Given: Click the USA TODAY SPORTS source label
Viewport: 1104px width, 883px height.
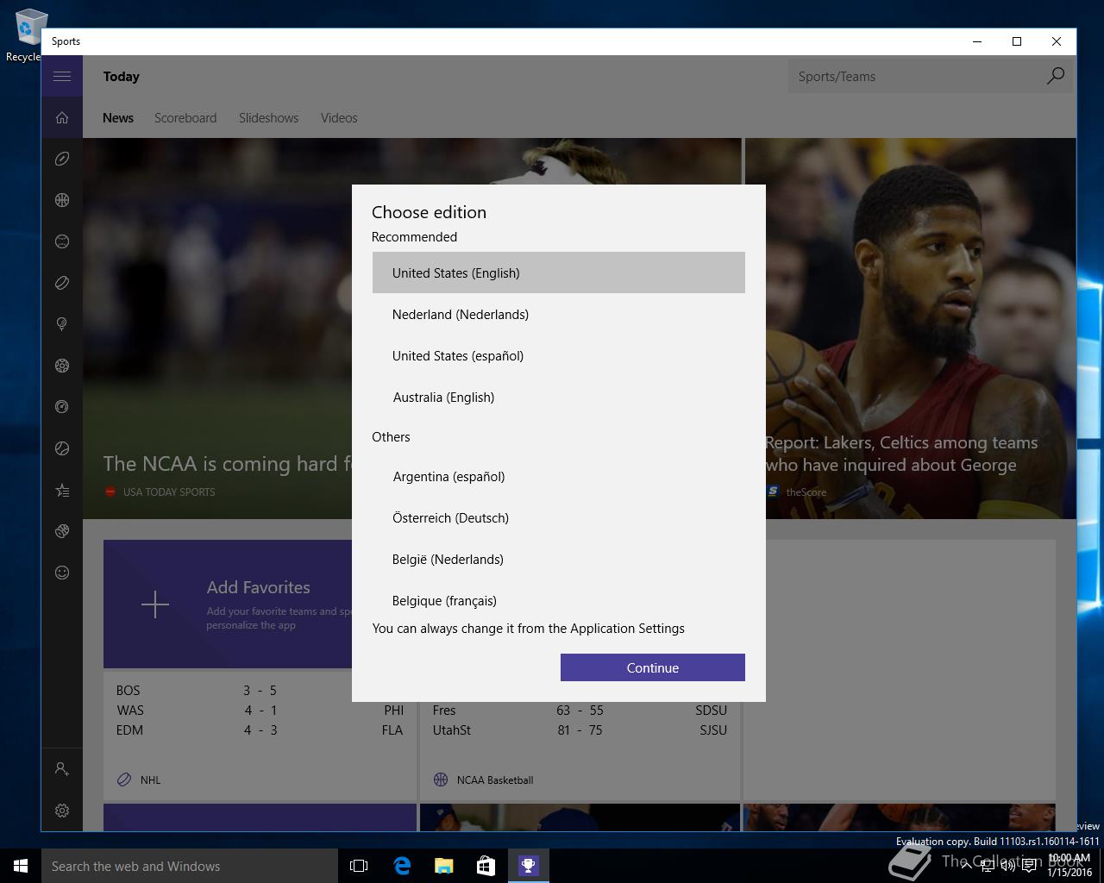Looking at the screenshot, I should [x=169, y=492].
